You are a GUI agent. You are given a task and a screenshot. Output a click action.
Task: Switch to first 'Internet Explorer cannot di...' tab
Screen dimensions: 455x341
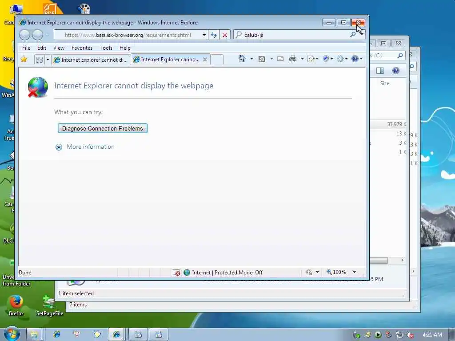[x=91, y=60]
